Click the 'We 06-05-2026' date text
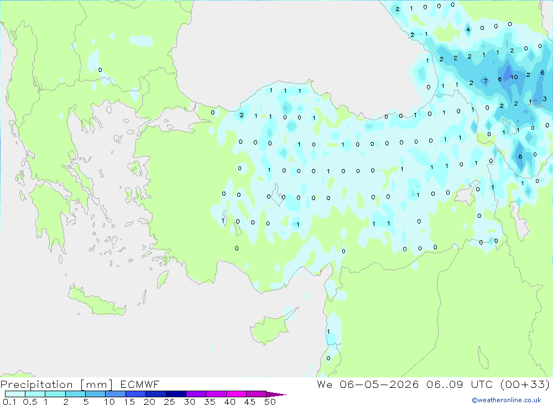Image resolution: width=553 pixels, height=405 pixels. pyautogui.click(x=368, y=384)
